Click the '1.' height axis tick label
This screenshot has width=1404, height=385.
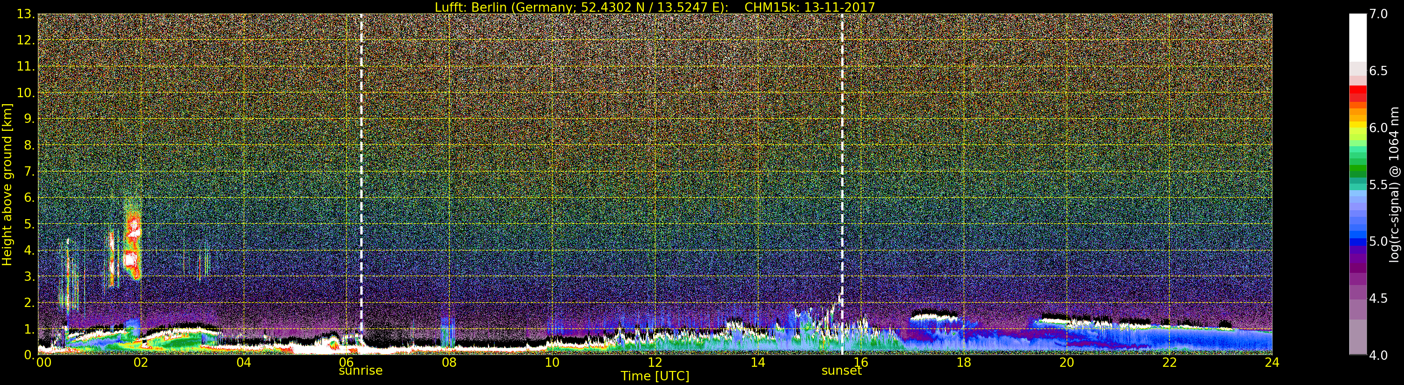click(x=29, y=329)
